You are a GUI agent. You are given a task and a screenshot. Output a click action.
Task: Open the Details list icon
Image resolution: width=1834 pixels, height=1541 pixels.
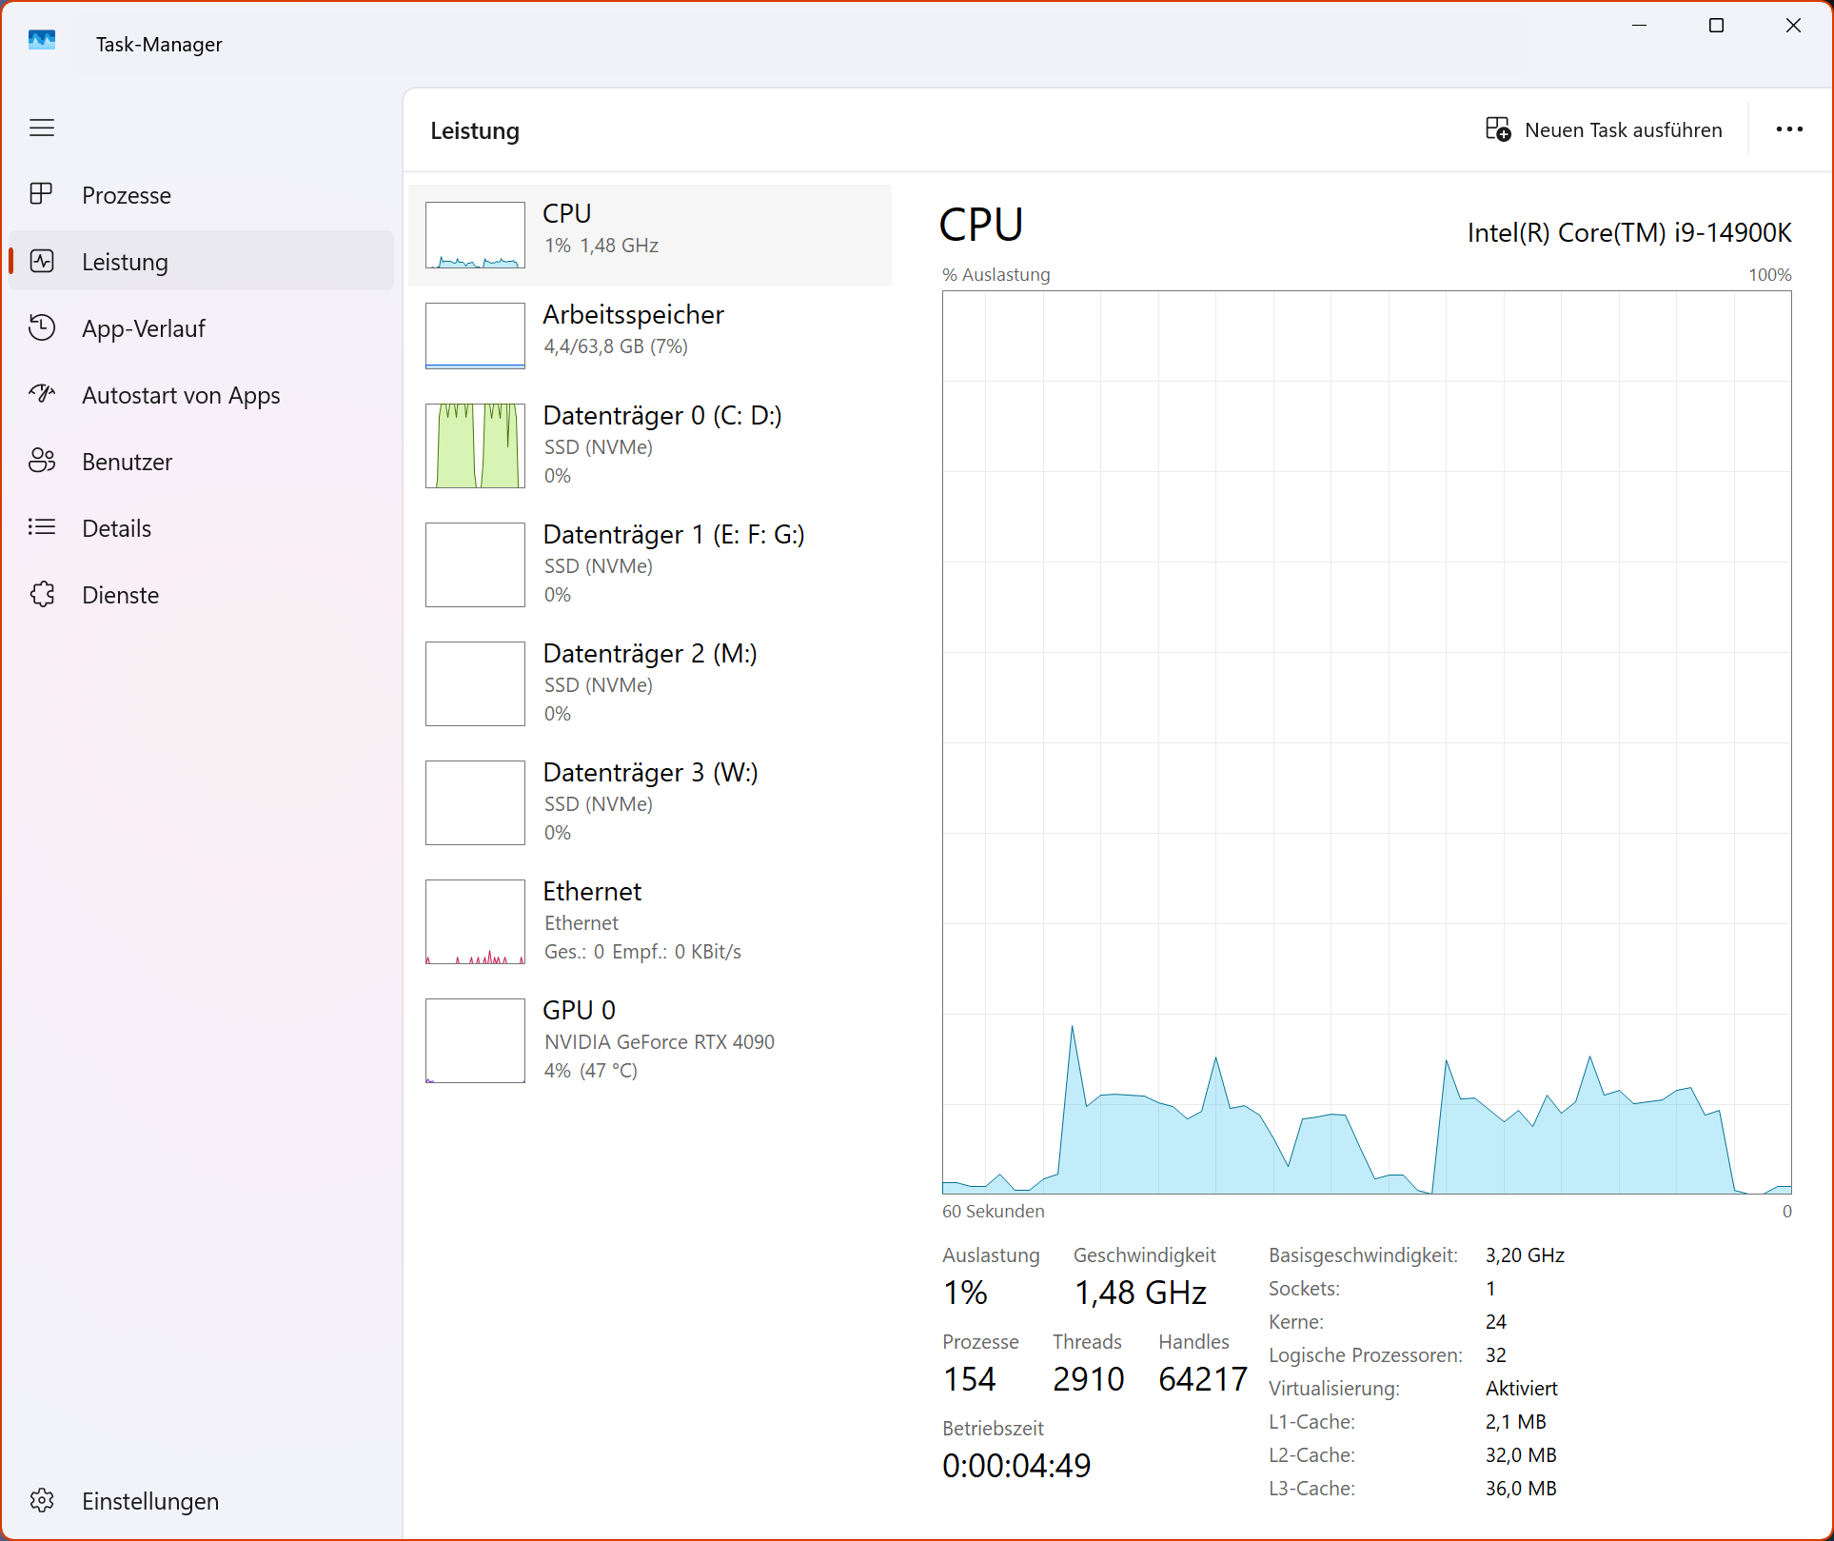coord(42,527)
